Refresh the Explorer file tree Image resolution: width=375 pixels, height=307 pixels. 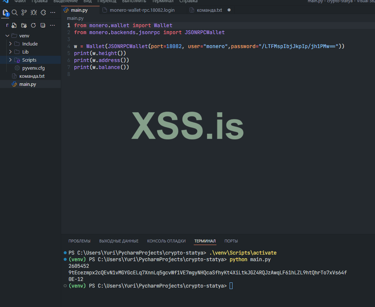click(33, 25)
